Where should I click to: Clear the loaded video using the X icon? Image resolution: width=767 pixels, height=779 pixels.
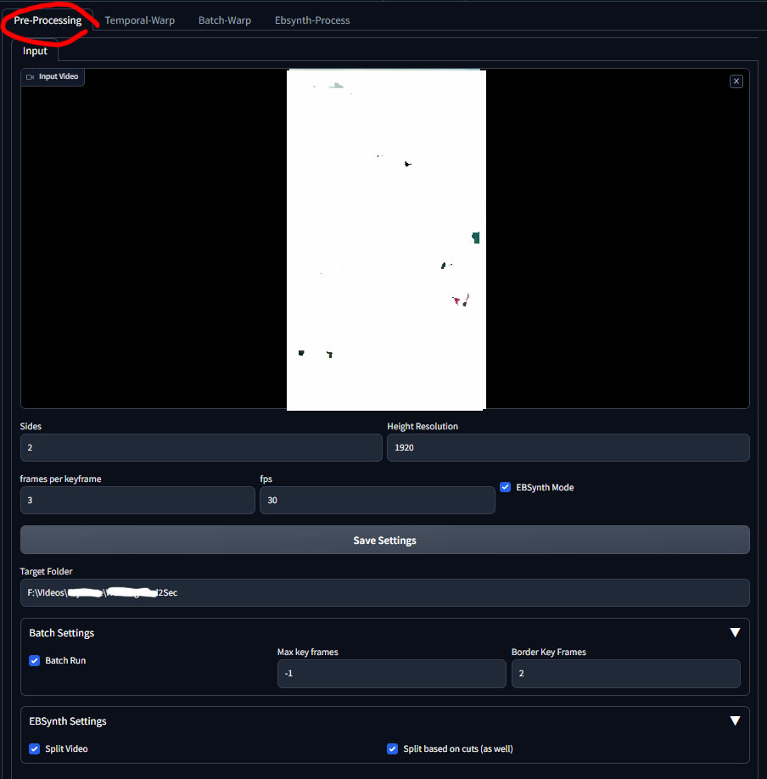coord(736,81)
